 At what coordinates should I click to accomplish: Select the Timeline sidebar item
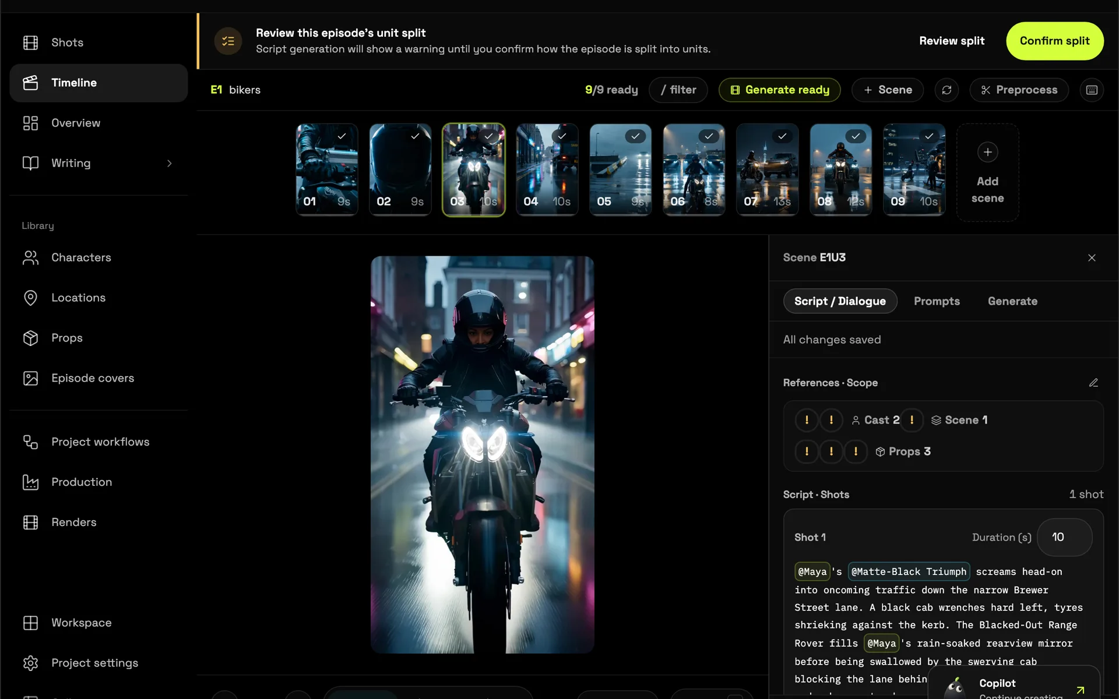pos(98,83)
